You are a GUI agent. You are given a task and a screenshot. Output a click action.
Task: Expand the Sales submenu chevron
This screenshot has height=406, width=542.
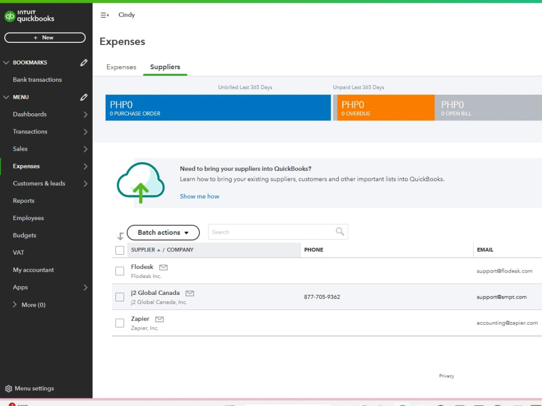click(x=86, y=149)
